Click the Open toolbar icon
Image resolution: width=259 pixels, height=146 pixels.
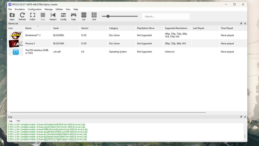(x=12, y=16)
